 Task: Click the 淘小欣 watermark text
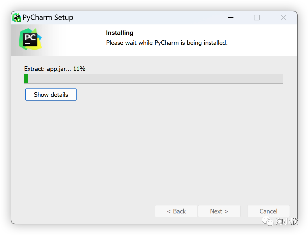coord(287,221)
